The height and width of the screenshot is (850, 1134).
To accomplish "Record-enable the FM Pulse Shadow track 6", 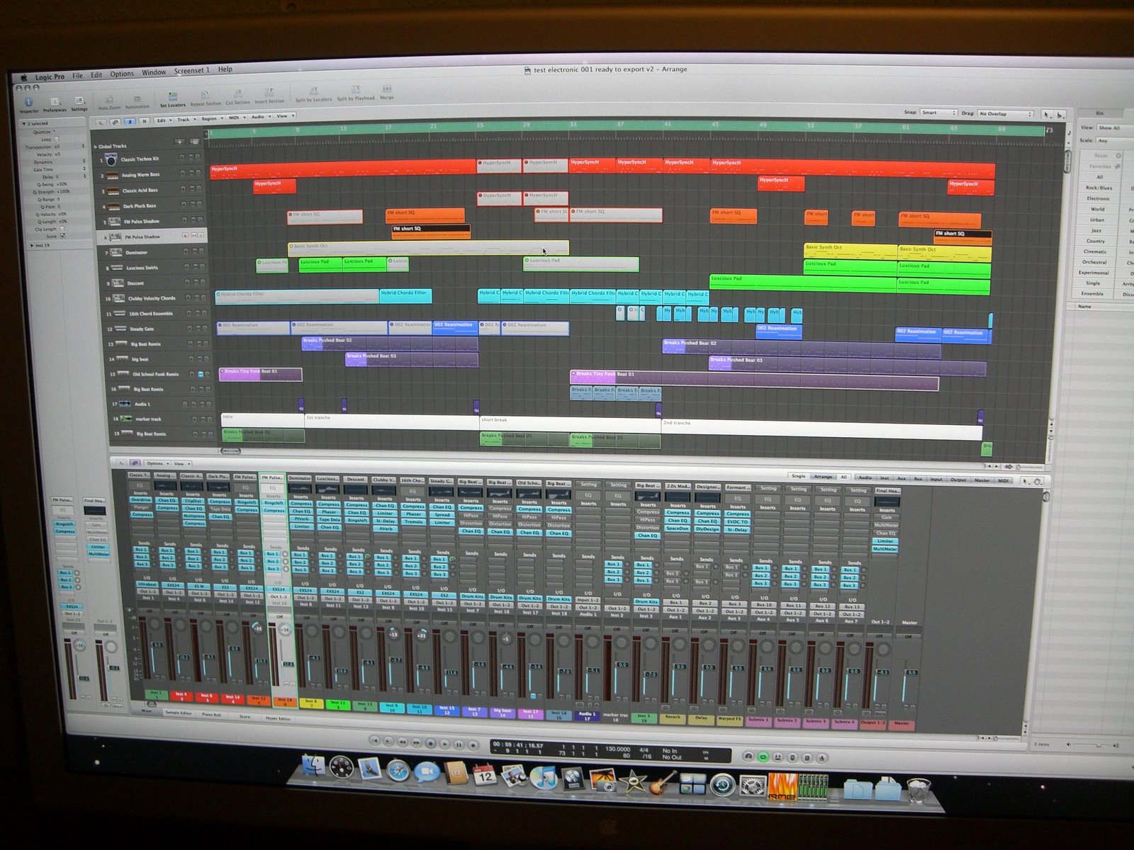I will coord(185,235).
